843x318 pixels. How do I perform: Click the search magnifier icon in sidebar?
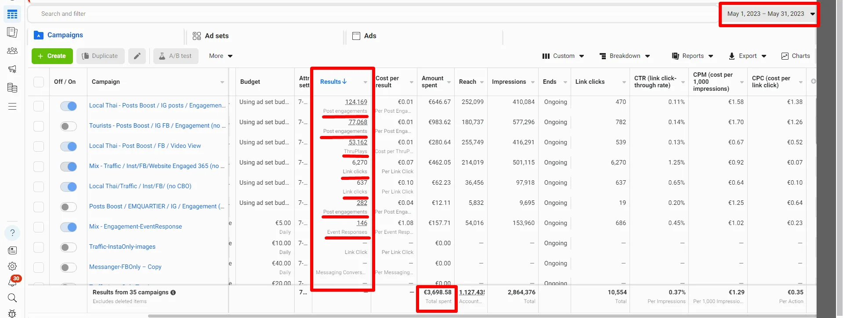click(x=12, y=298)
